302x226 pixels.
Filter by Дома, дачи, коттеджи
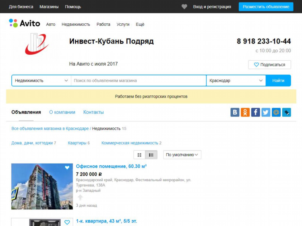click(x=32, y=143)
